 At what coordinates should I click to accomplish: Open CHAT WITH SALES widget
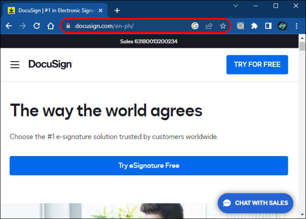click(255, 203)
